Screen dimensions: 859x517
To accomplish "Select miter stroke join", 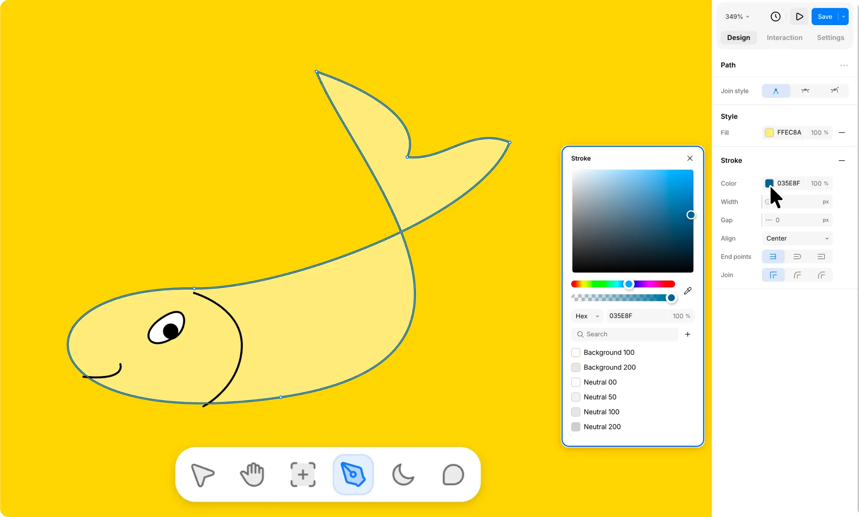I will (773, 275).
